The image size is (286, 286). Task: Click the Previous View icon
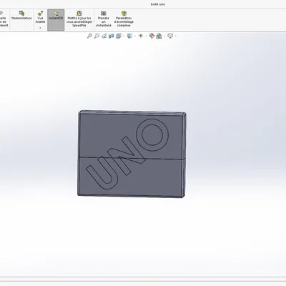pyautogui.click(x=104, y=36)
